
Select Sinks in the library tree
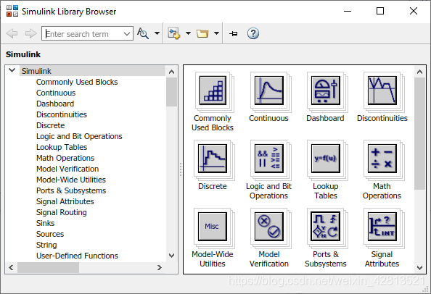(46, 223)
